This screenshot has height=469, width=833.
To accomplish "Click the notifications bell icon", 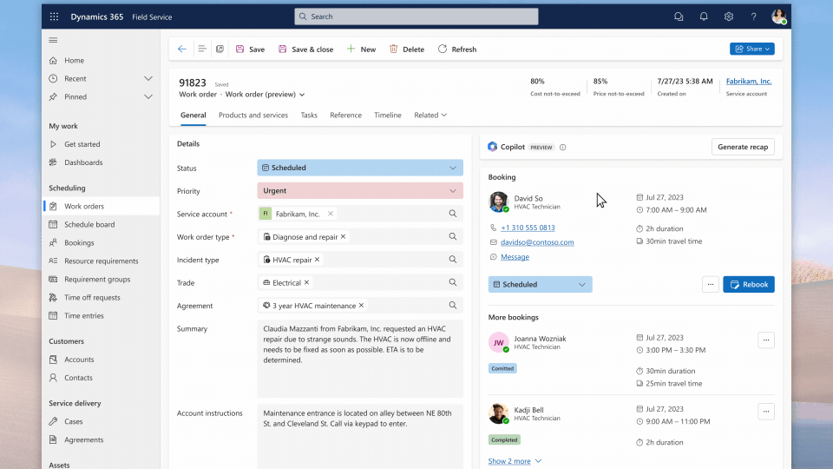I will tap(704, 17).
